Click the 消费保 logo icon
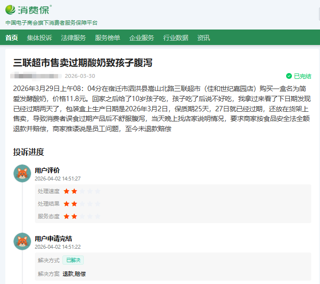 11,10
